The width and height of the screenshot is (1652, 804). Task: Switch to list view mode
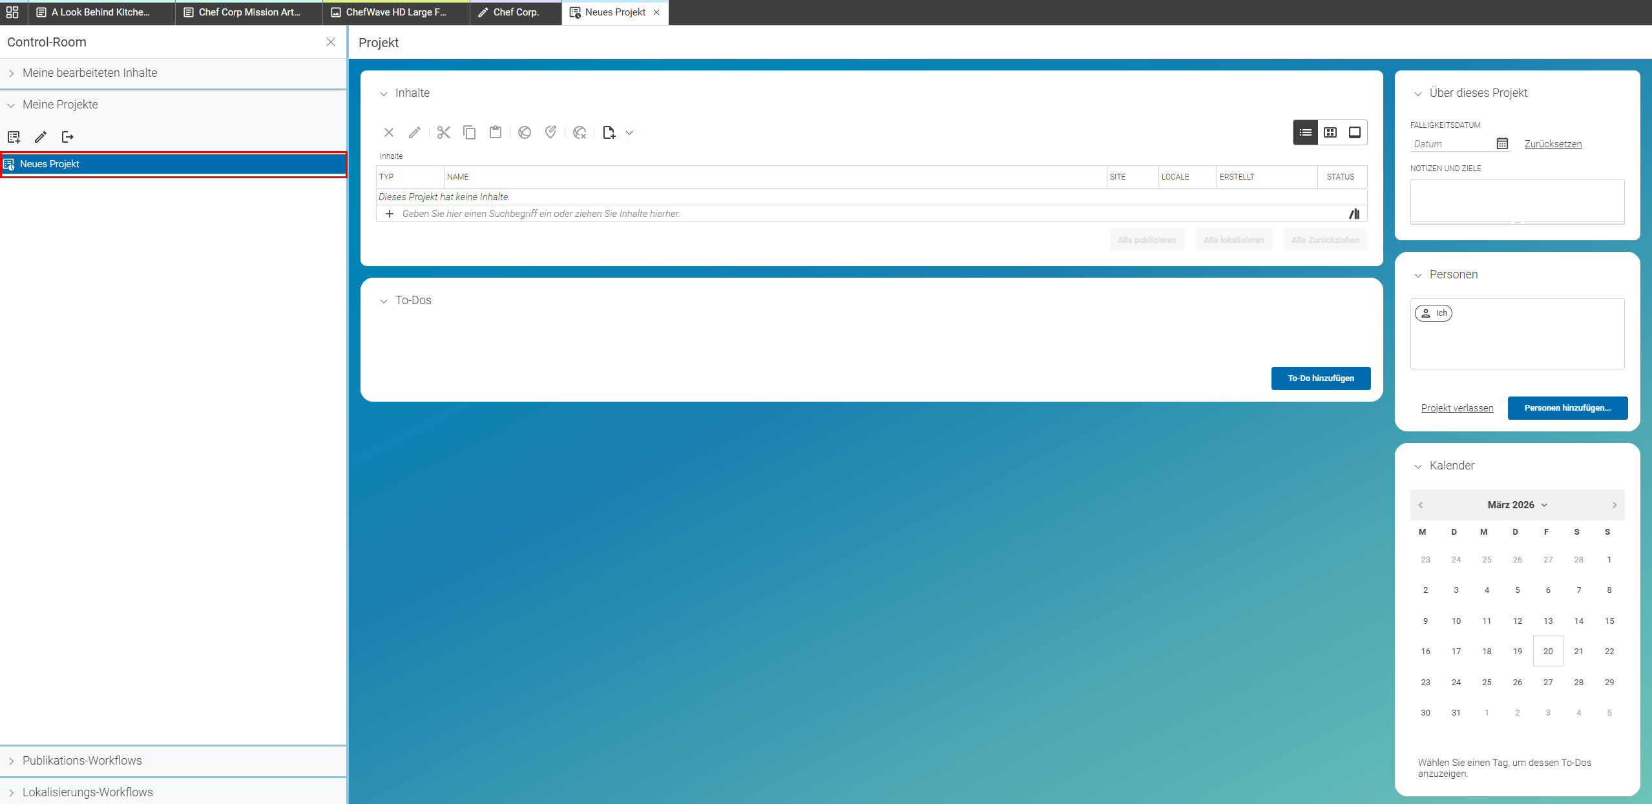pos(1306,132)
